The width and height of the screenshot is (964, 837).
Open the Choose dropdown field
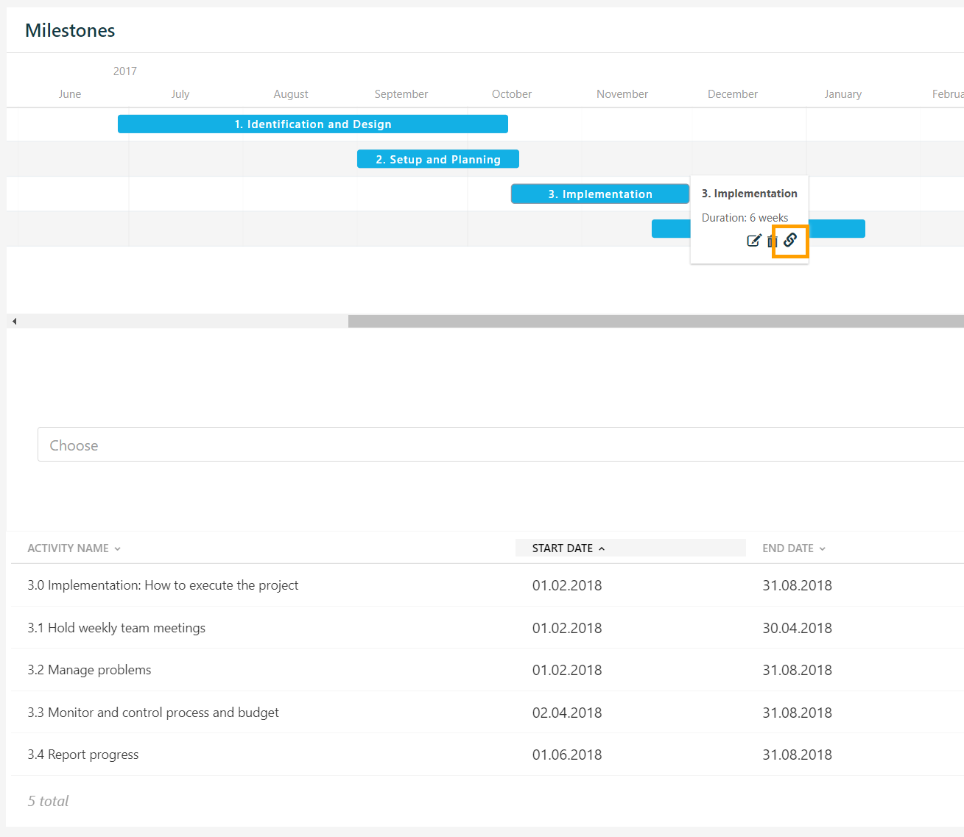pos(501,445)
